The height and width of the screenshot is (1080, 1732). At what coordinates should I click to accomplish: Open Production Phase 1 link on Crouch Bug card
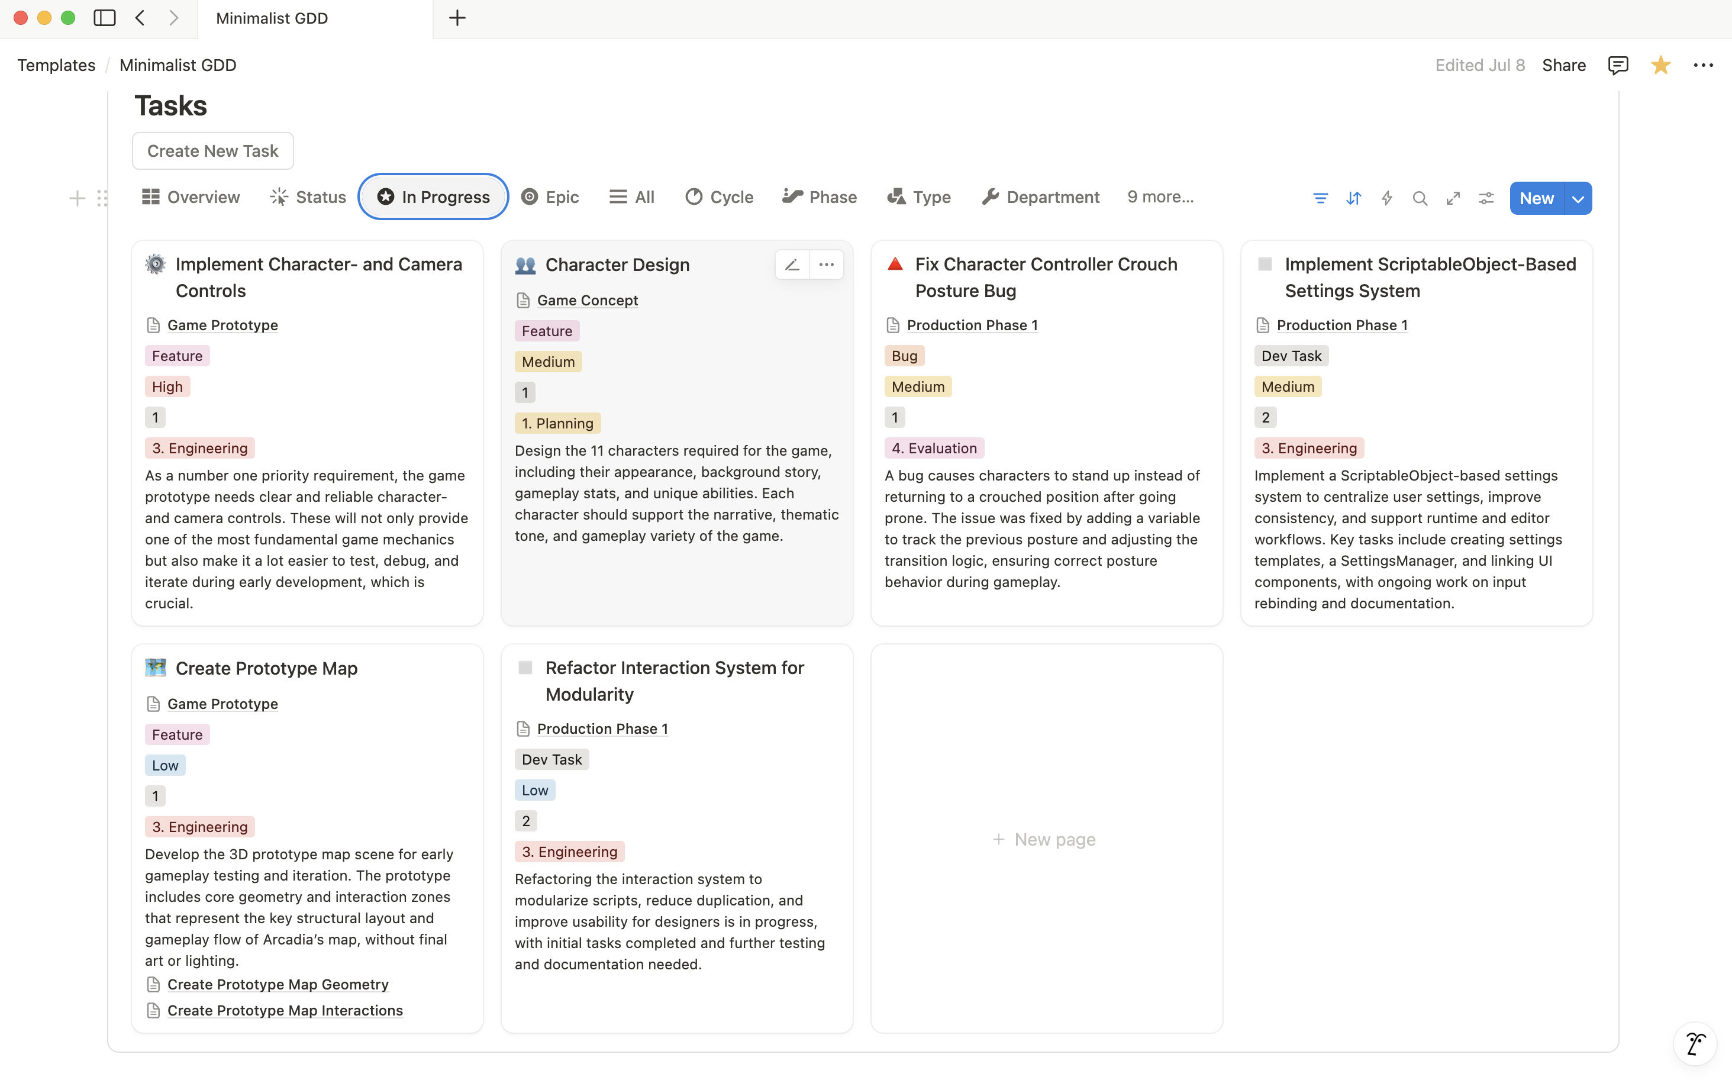[x=972, y=325]
